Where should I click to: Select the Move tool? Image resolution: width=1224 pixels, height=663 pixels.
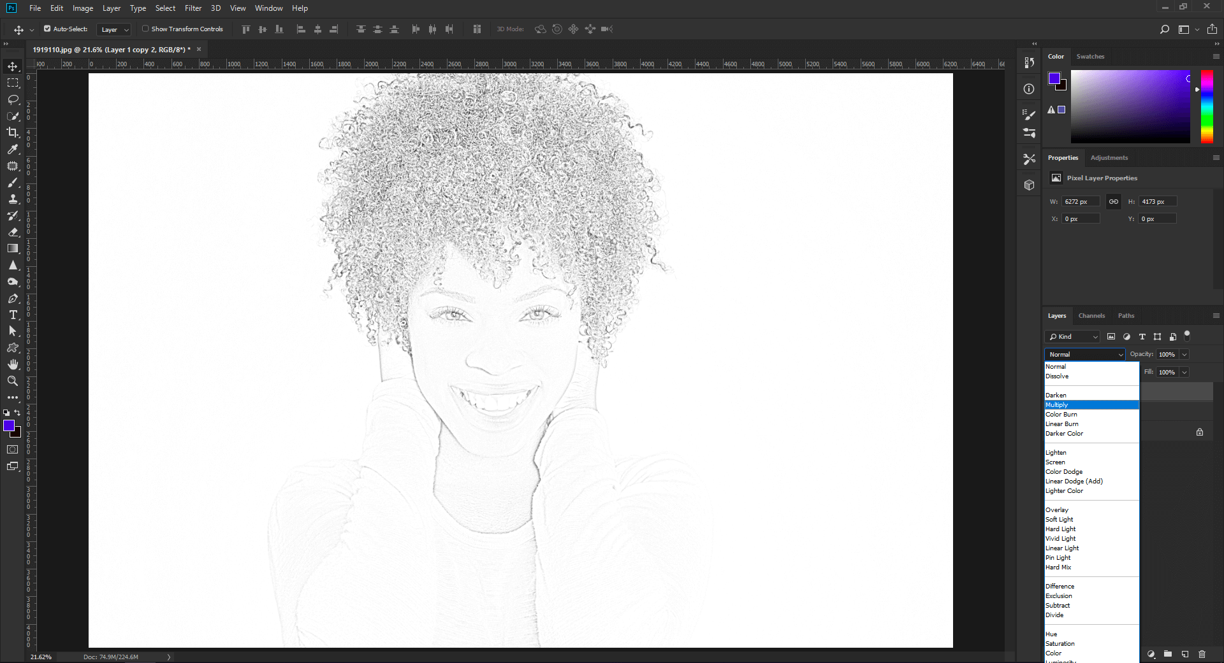coord(12,66)
